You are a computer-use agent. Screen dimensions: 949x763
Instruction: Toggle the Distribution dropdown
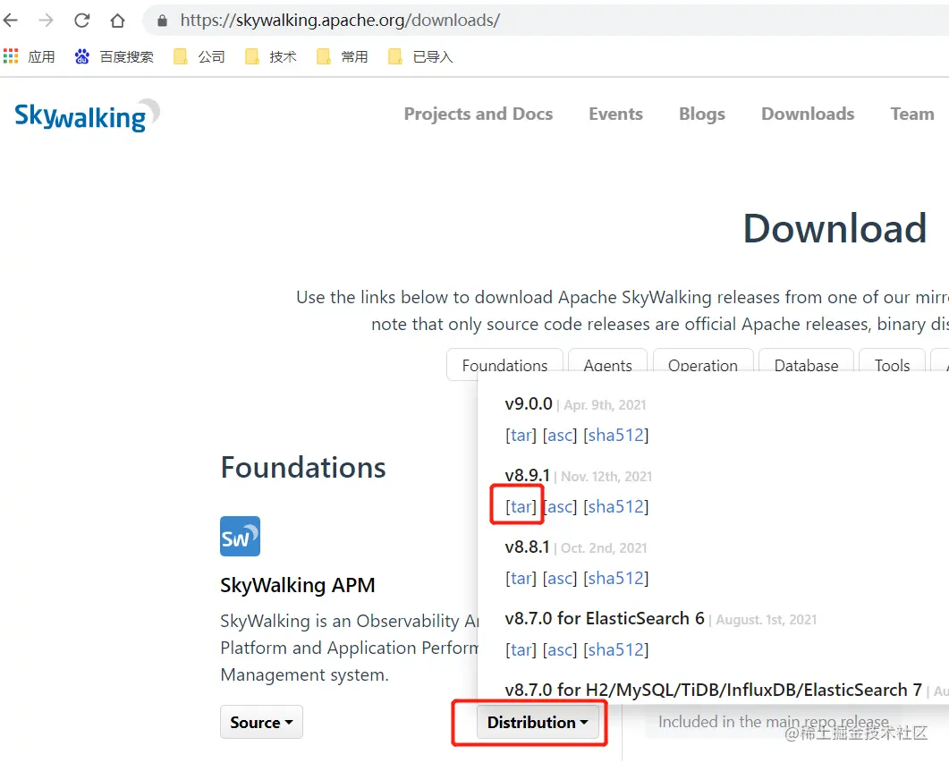point(538,722)
